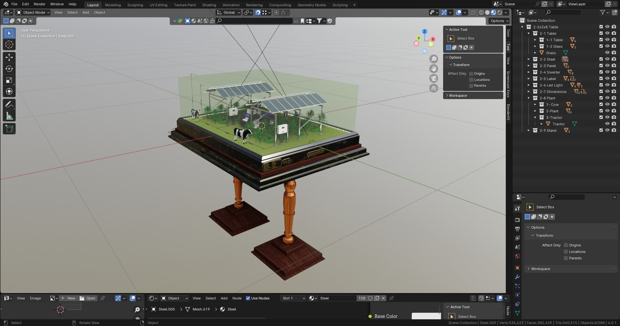Image resolution: width=620 pixels, height=326 pixels.
Task: Open Render properties tab icon
Action: (x=517, y=220)
